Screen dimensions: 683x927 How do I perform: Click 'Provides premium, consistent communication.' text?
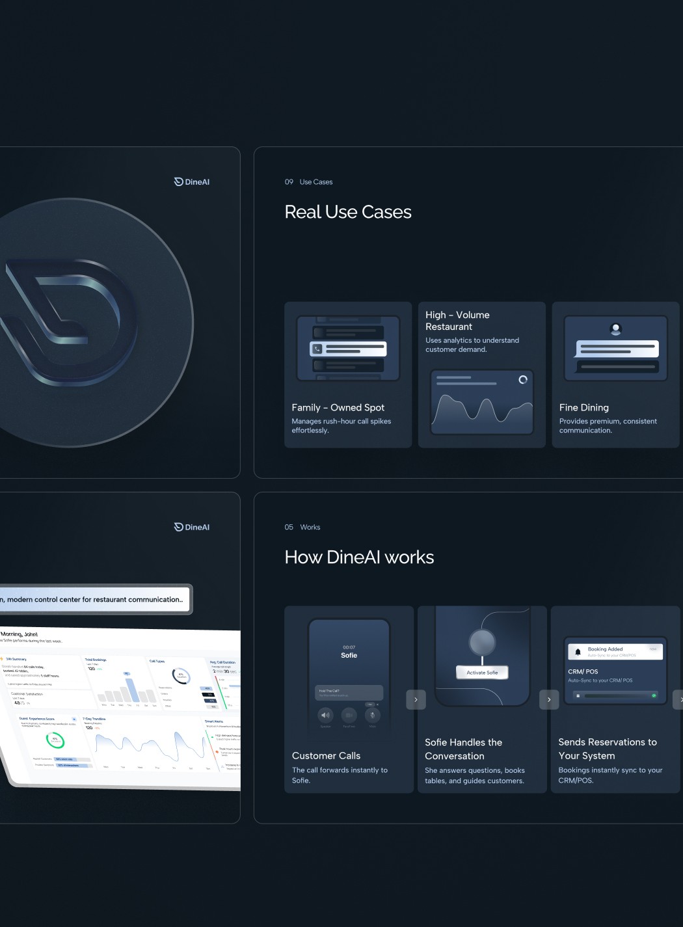click(x=608, y=426)
